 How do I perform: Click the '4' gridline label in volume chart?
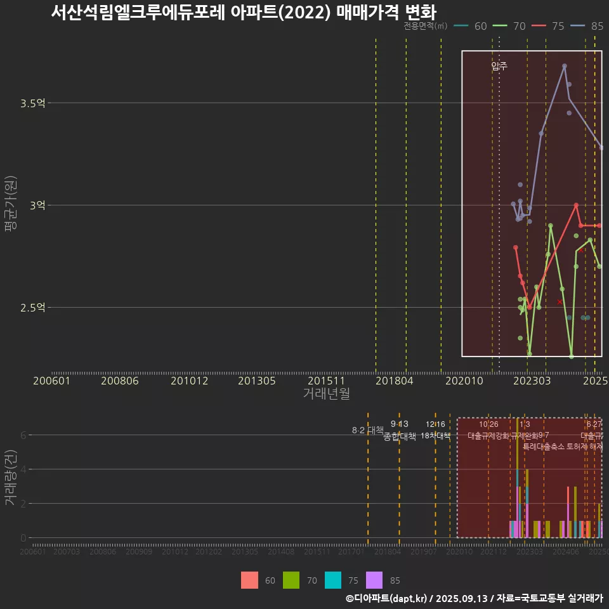click(x=23, y=469)
